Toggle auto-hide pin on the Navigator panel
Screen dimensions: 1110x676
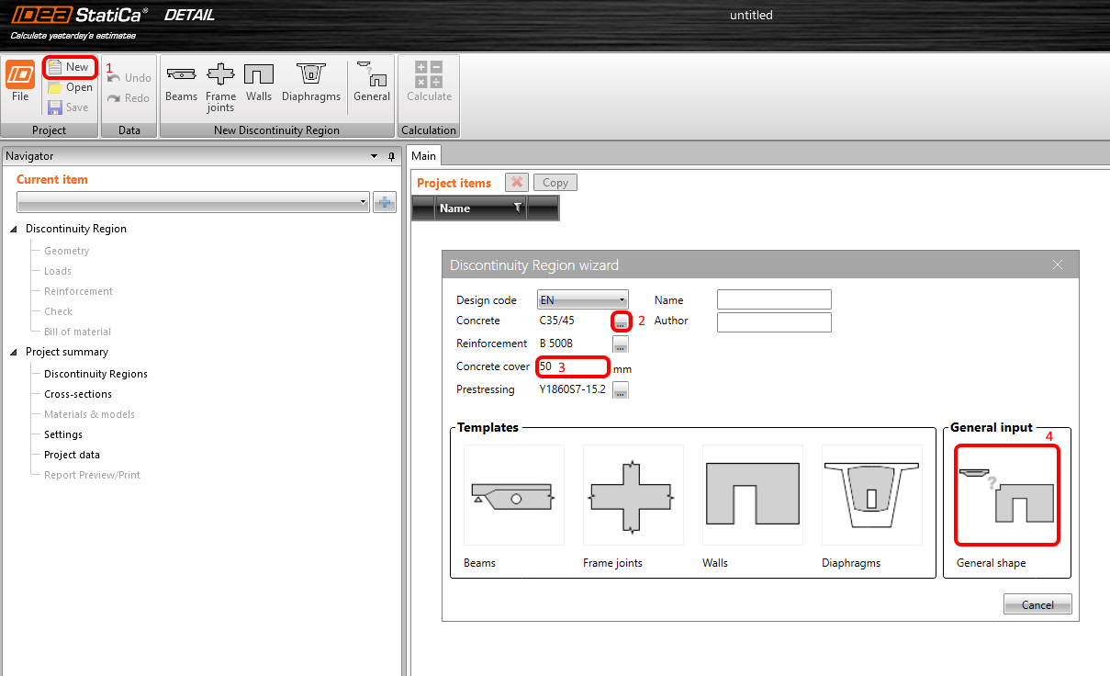[390, 156]
